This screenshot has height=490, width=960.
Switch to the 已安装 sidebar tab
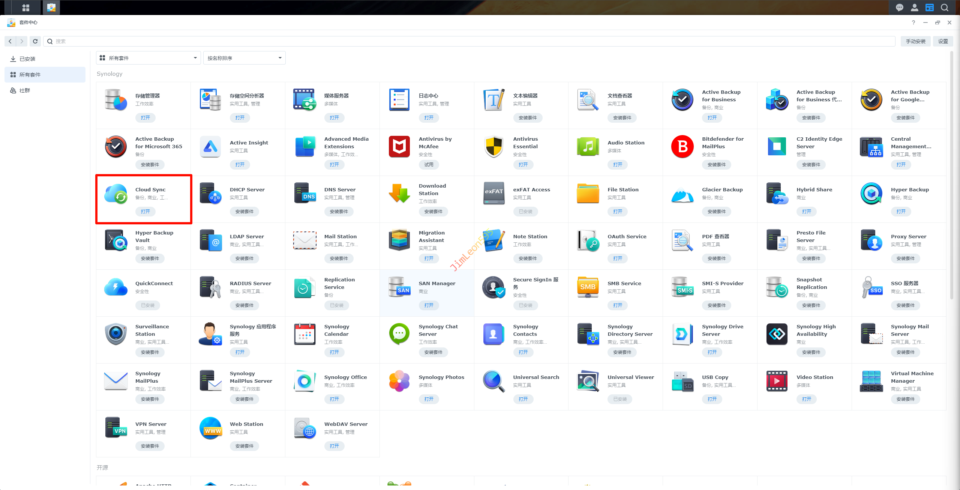tap(27, 59)
